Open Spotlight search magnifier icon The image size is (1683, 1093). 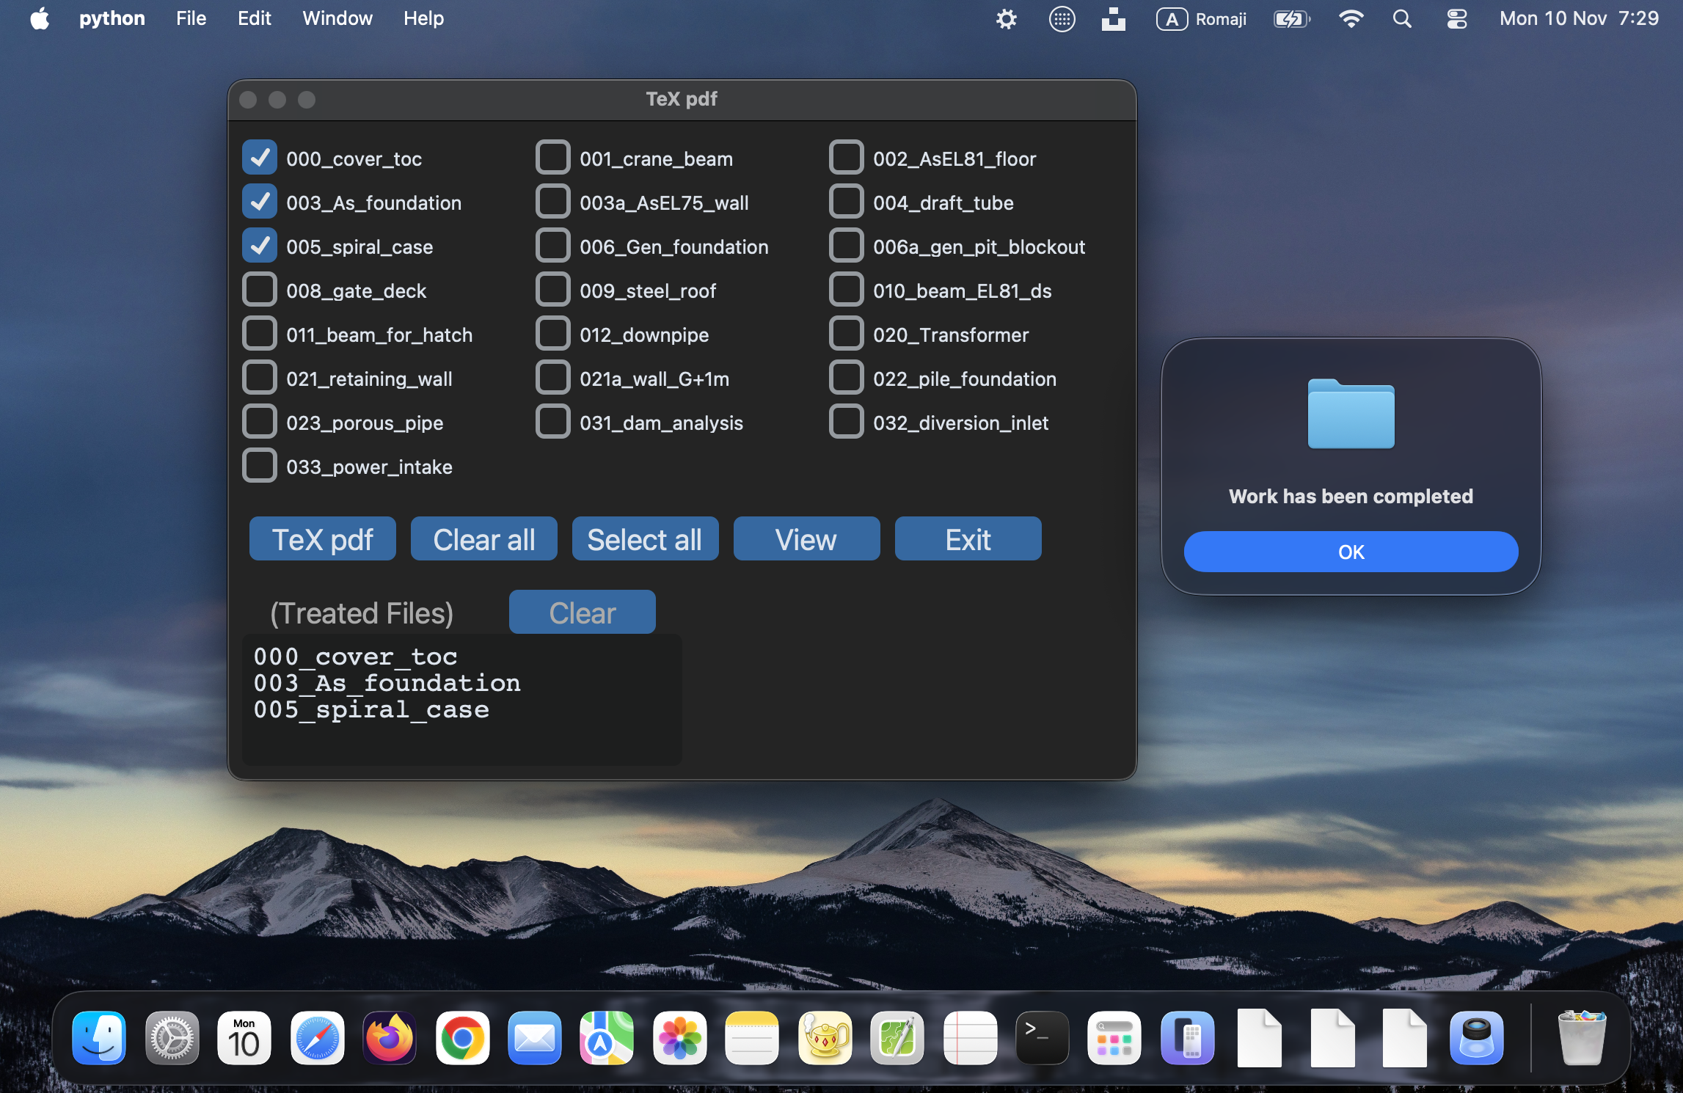pyautogui.click(x=1402, y=19)
